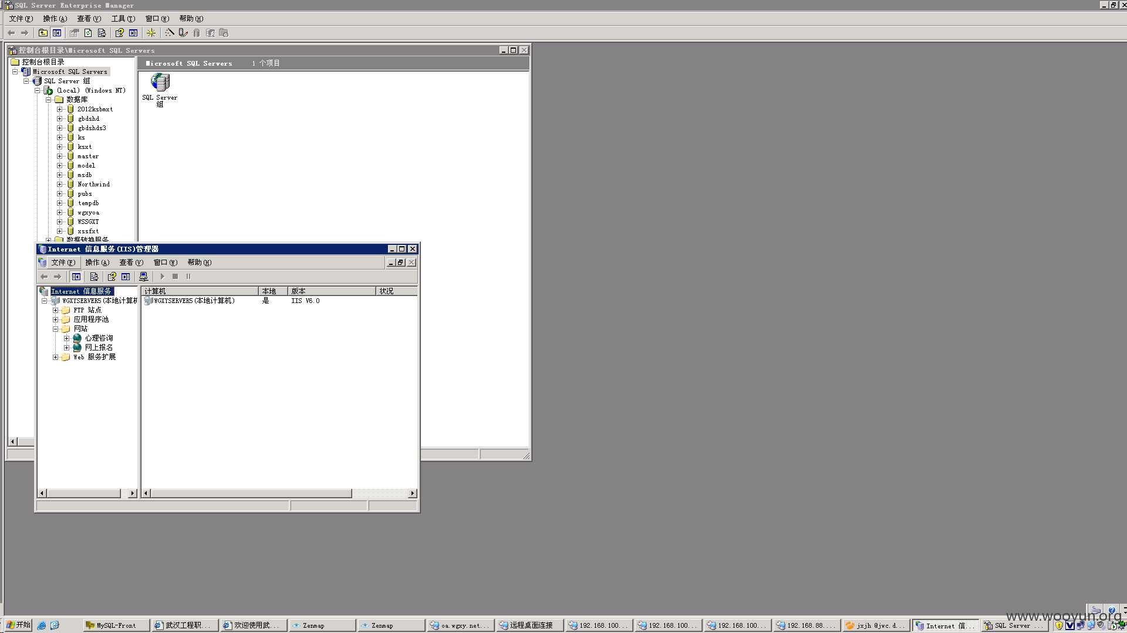Expand the 应用程序池 node in IIS
This screenshot has height=633, width=1127.
(55, 319)
